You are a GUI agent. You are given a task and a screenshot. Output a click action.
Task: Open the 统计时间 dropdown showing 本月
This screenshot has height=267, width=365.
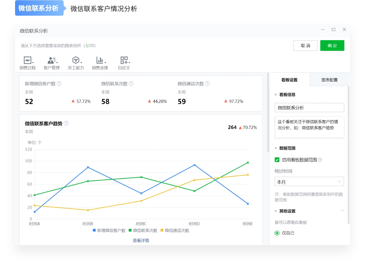[x=309, y=181]
